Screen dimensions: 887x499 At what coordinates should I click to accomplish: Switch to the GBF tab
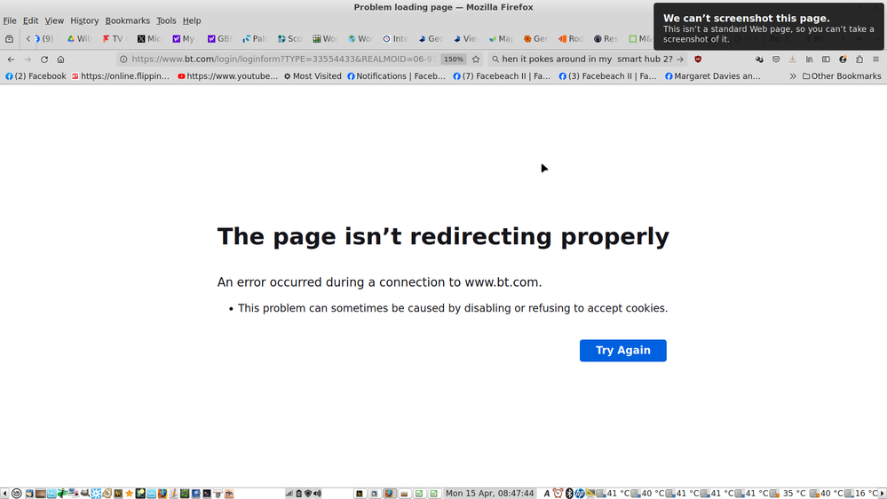[x=219, y=39]
